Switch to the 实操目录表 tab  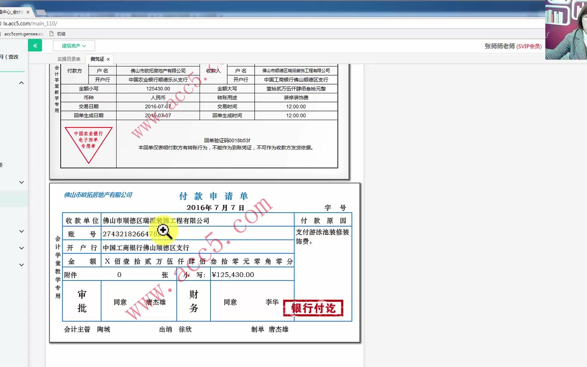tap(69, 59)
